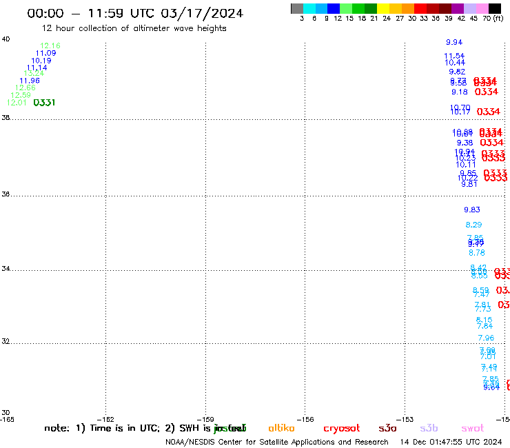Viewport: 510px width, 448px height.
Task: Click the wave height value 10.11
Action: click(466, 165)
